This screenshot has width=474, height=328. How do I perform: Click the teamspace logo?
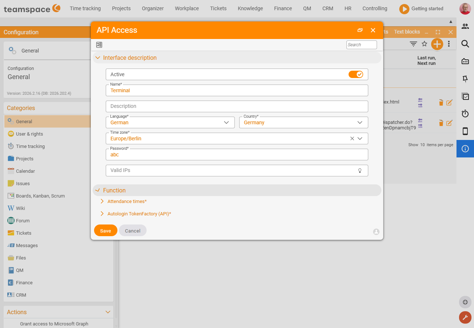coord(32,9)
